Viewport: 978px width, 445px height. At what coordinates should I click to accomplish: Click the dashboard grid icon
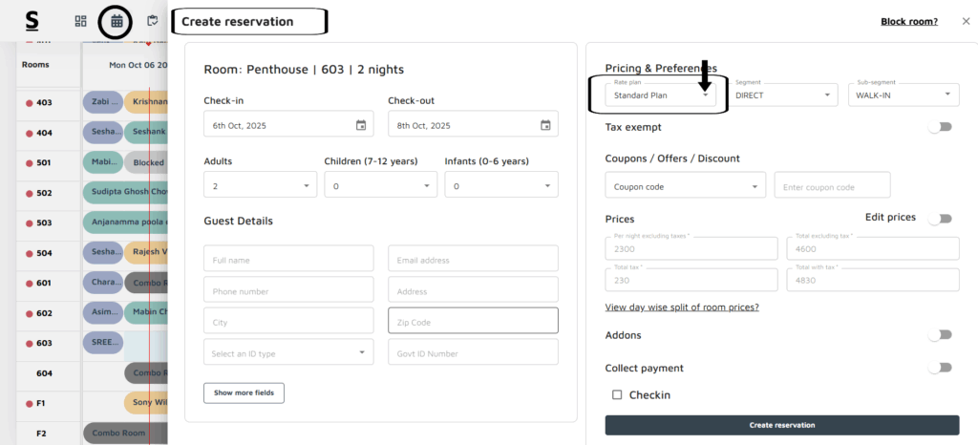click(x=81, y=20)
